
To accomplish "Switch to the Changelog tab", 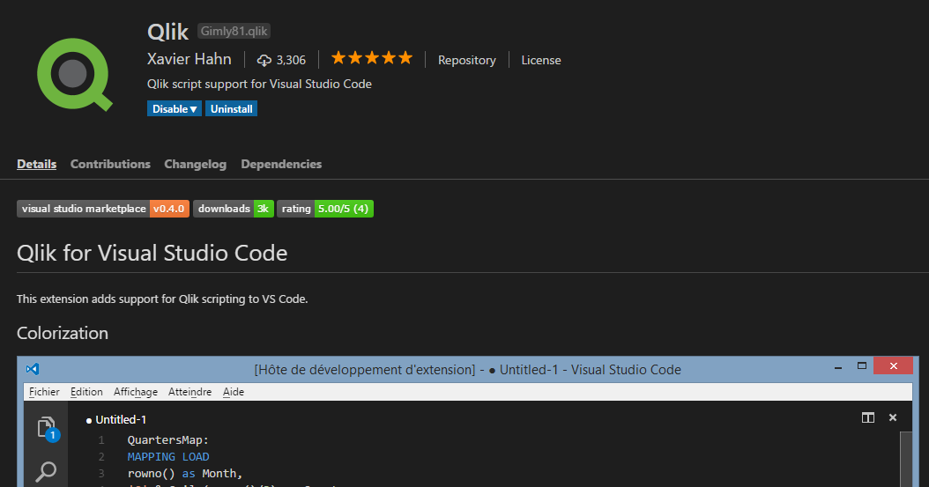I will (x=195, y=164).
